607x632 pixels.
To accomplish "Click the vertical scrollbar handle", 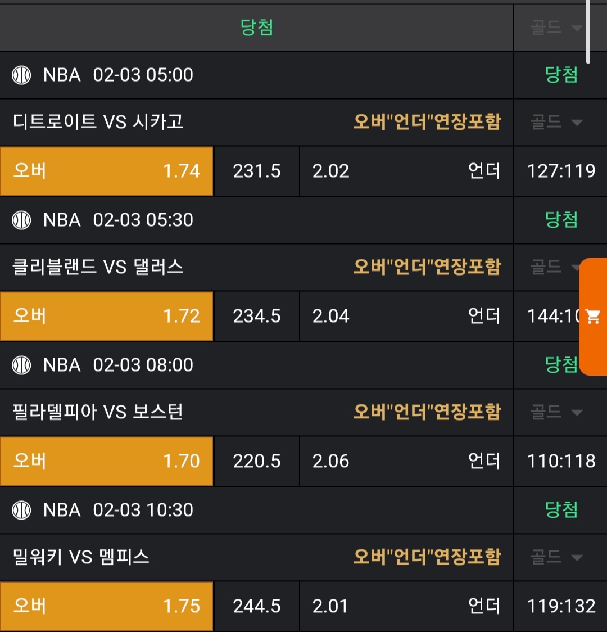I will coord(588,31).
